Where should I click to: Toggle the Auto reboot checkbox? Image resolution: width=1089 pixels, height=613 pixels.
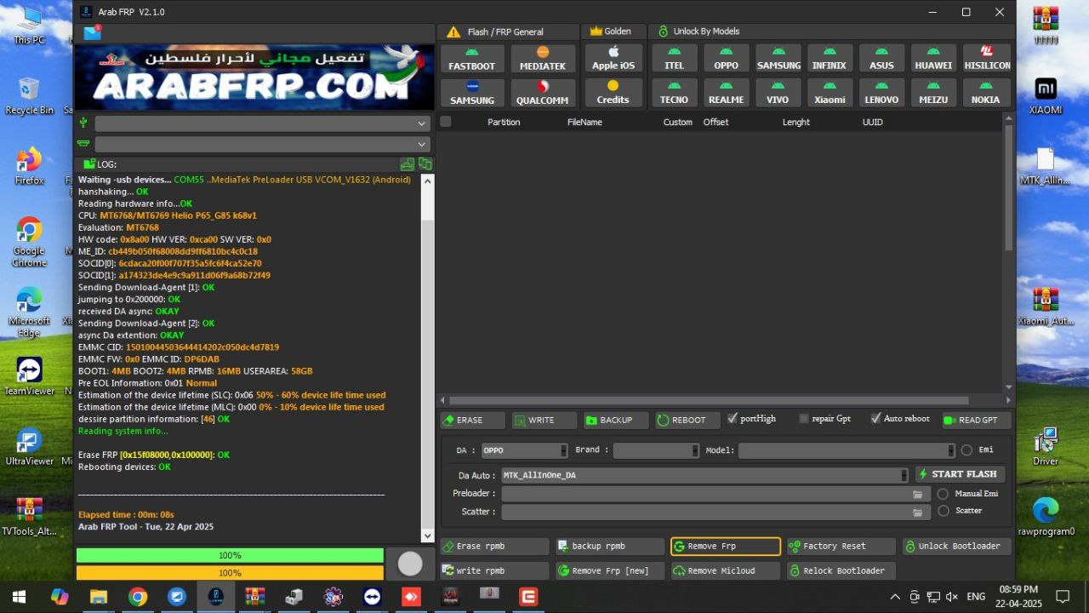[x=875, y=418]
